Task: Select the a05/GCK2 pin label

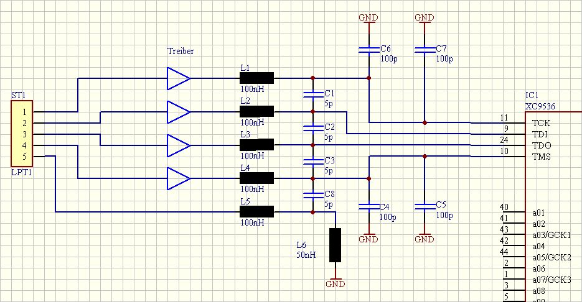Action: click(x=551, y=257)
